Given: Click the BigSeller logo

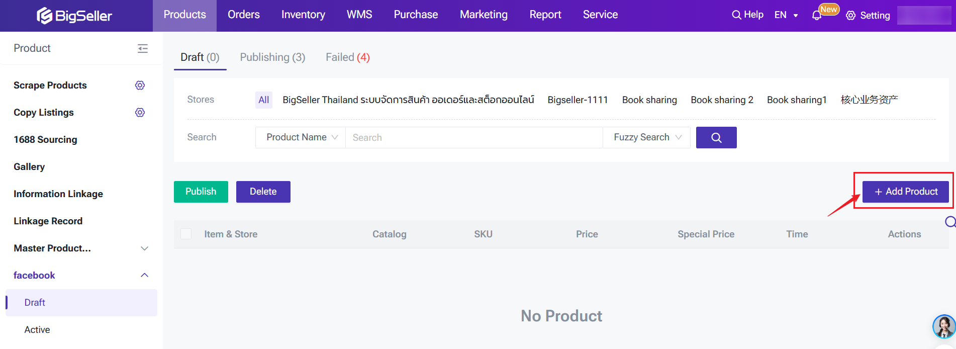Looking at the screenshot, I should tap(74, 16).
